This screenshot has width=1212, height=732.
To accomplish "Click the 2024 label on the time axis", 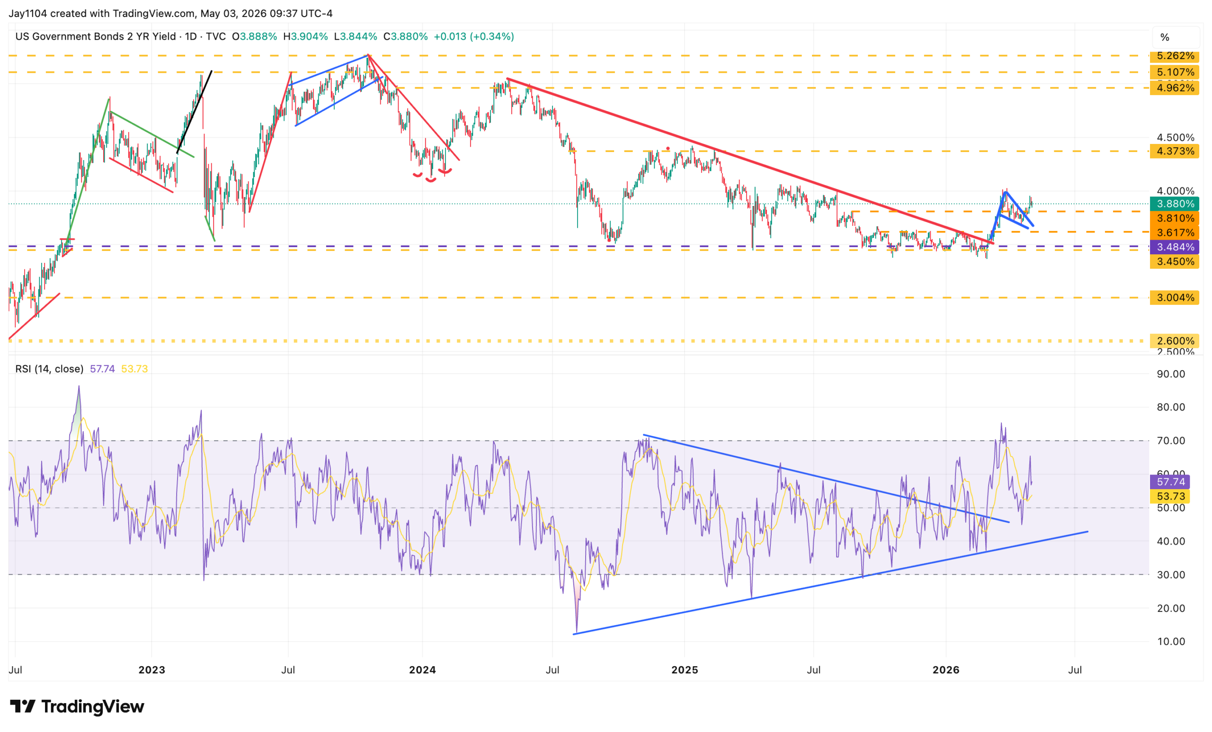I will pos(422,670).
